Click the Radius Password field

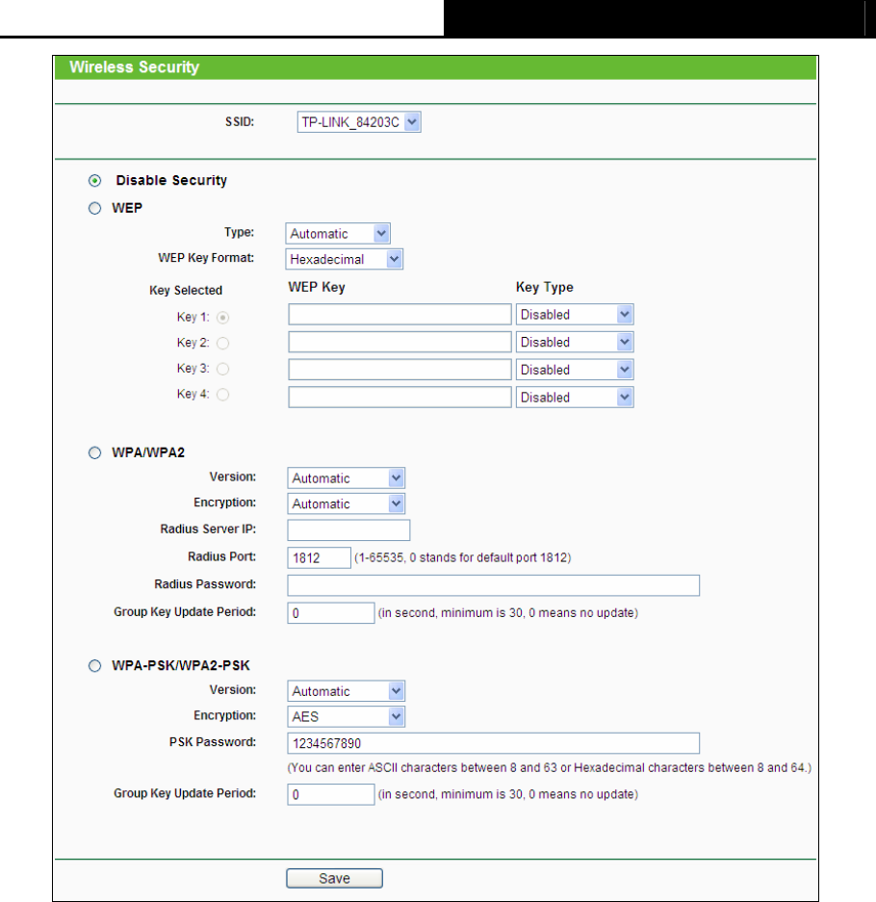(494, 585)
